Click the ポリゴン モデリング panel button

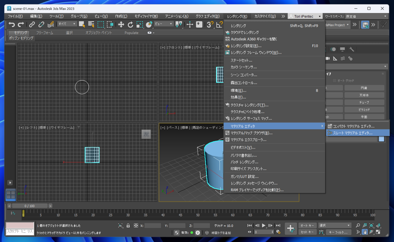21,38
